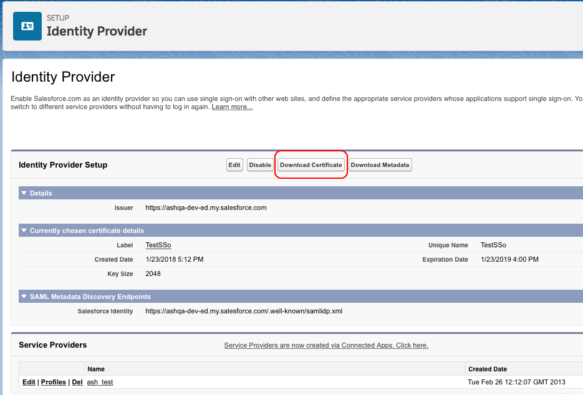Screen dimensions: 583x395
Task: Click the Service Providers section heading
Action: (x=53, y=345)
